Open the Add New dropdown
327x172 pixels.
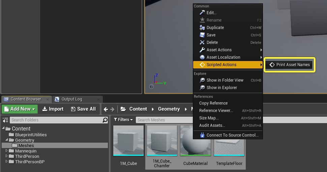[x=20, y=109]
